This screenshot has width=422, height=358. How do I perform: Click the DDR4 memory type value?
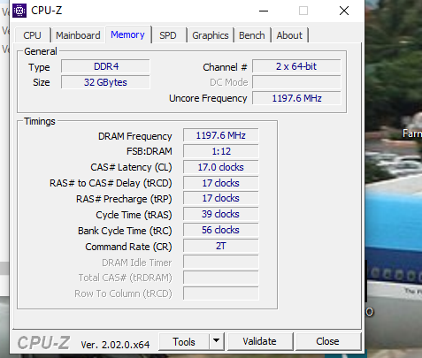pyautogui.click(x=105, y=66)
